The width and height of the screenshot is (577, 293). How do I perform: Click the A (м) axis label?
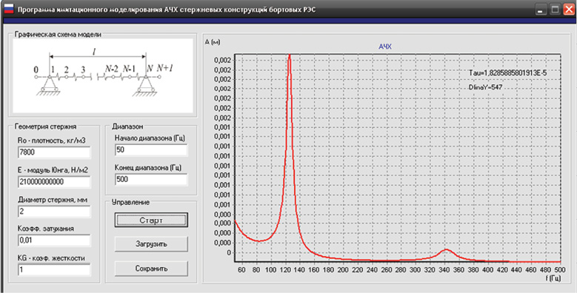[212, 42]
